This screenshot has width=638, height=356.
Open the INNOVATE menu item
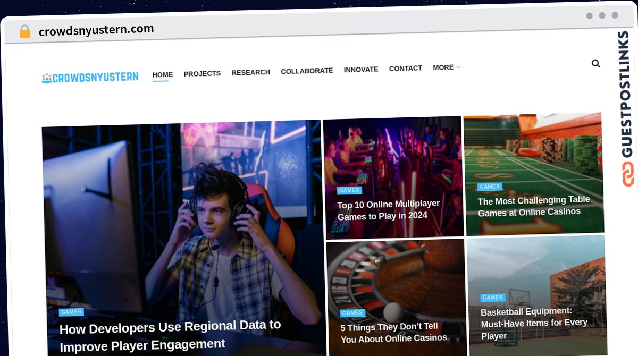click(x=361, y=69)
